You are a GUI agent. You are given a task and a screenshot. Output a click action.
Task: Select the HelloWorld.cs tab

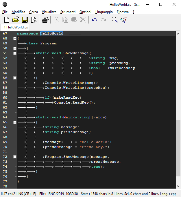click(x=16, y=27)
